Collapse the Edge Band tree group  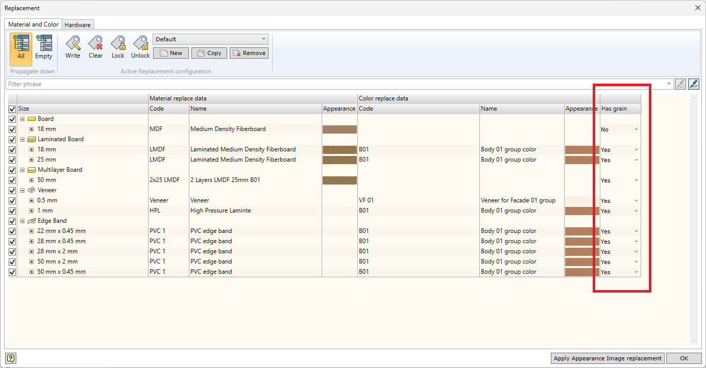tap(22, 221)
